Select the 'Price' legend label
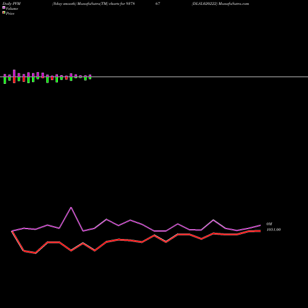Screen dimensions: 308x308 click(10, 14)
